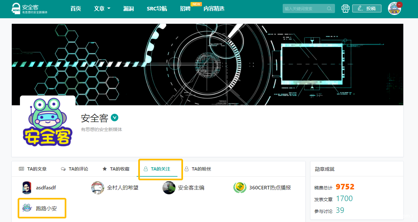Viewport: 418px width, 222px height.
Task: Open 跑路小安 user profile link
Action: pyautogui.click(x=46, y=208)
